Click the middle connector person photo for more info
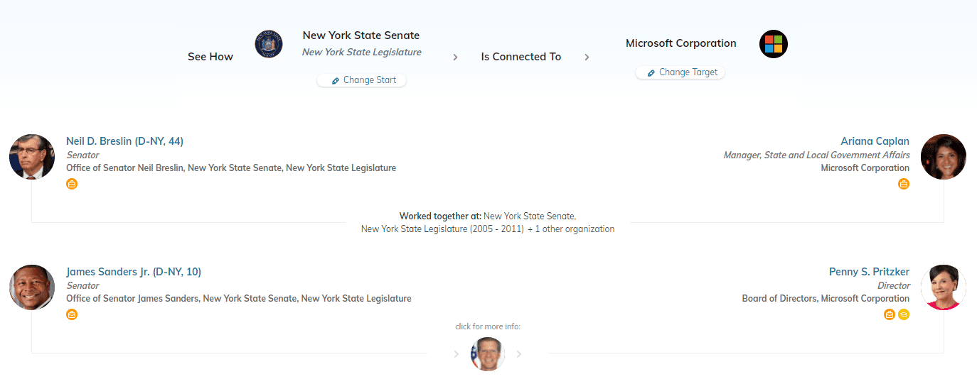The image size is (977, 379). coord(488,354)
